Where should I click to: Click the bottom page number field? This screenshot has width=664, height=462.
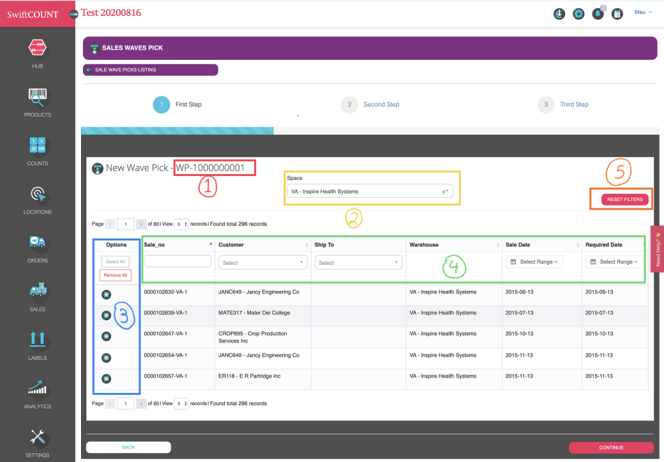coord(125,404)
